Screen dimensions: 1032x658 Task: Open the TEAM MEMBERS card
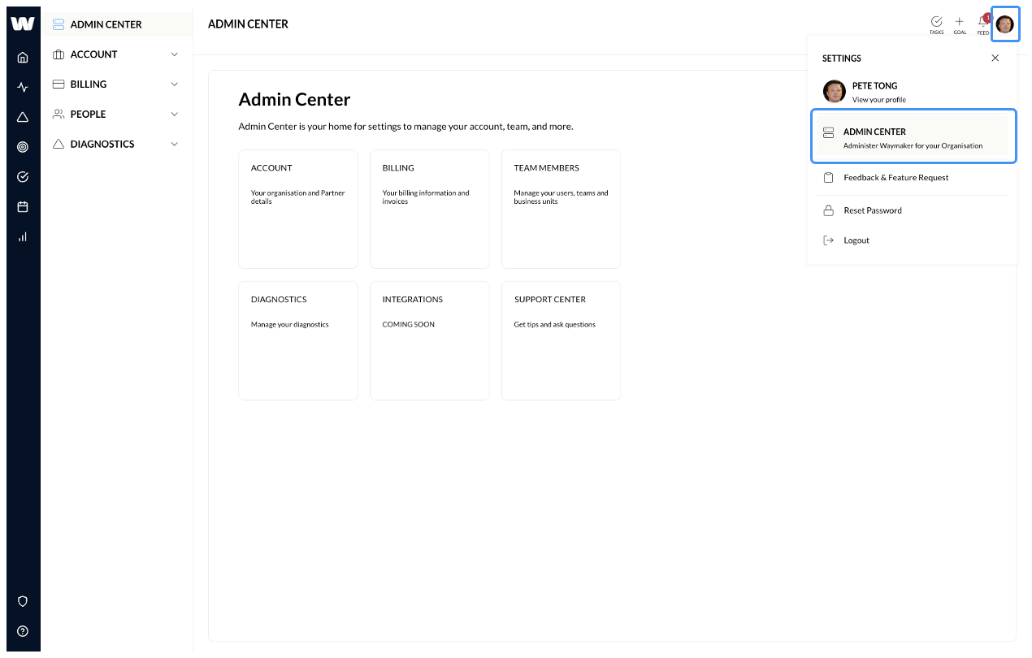(x=562, y=209)
